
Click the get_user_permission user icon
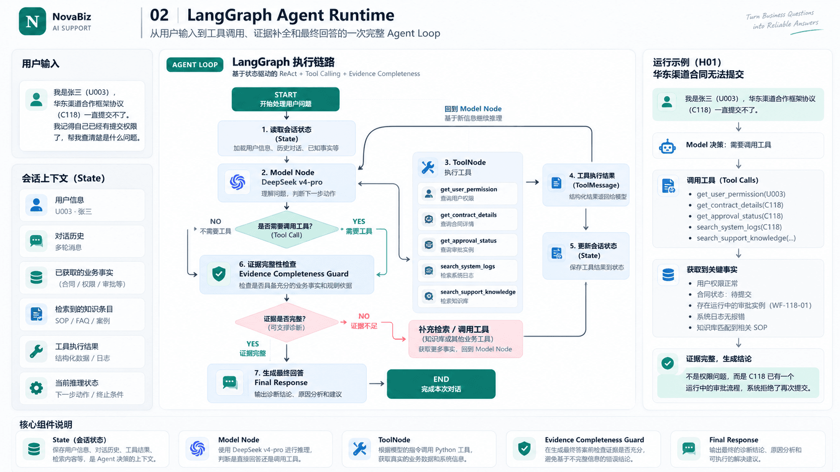pyautogui.click(x=429, y=194)
